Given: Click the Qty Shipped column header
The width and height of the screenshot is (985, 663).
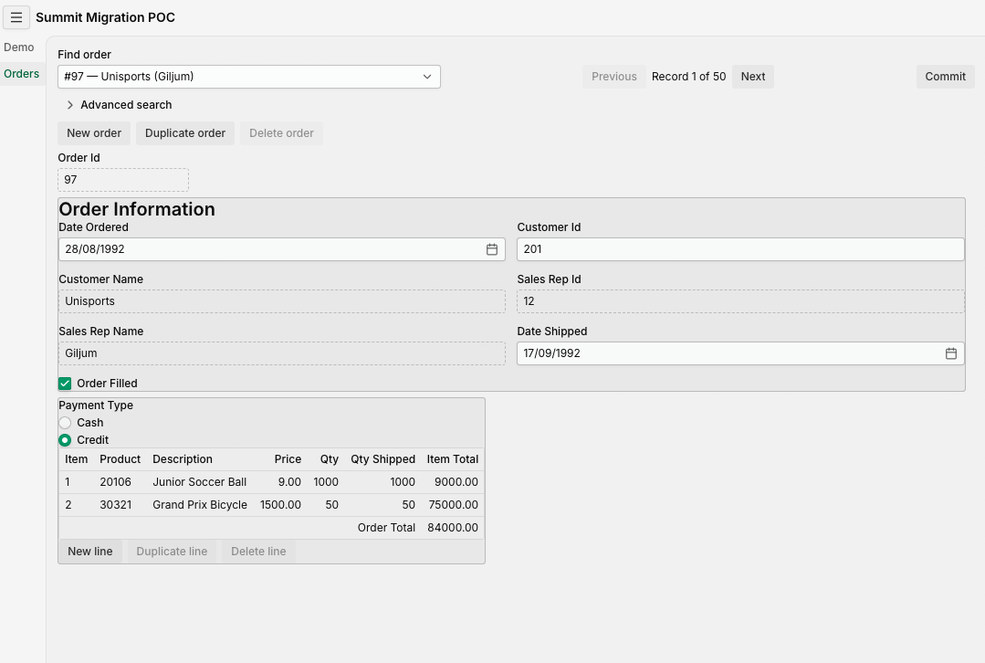Looking at the screenshot, I should click(382, 459).
